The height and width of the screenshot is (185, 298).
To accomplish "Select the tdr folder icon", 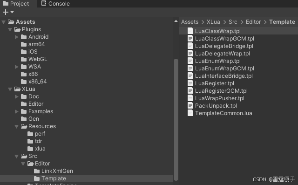I will pyautogui.click(x=30, y=141).
